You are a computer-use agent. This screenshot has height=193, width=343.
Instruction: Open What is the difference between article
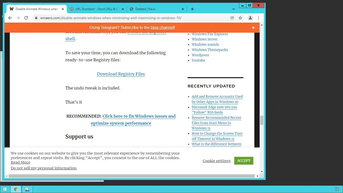216,144
